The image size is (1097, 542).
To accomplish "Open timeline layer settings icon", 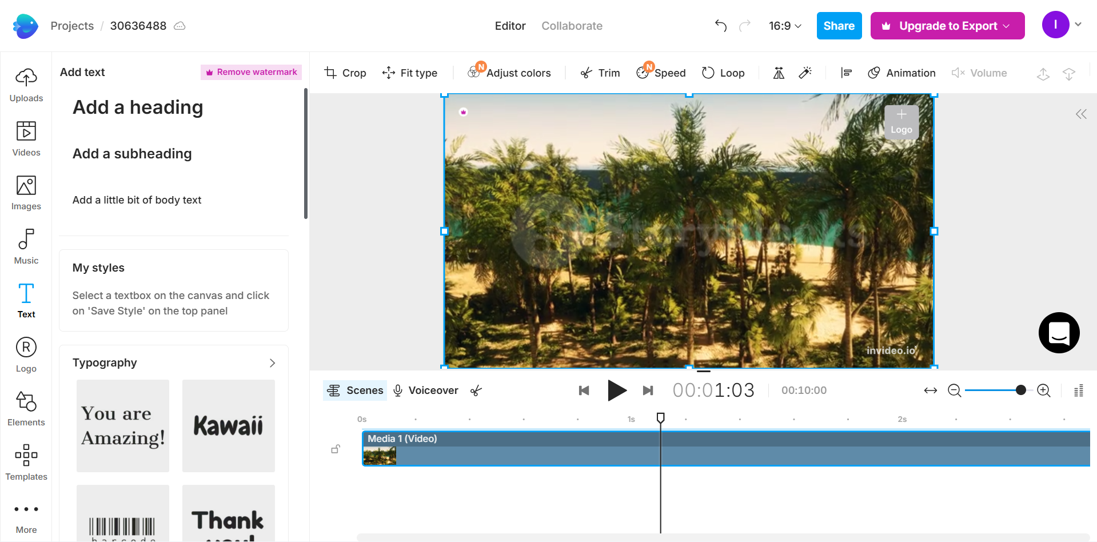I will coord(1079,391).
